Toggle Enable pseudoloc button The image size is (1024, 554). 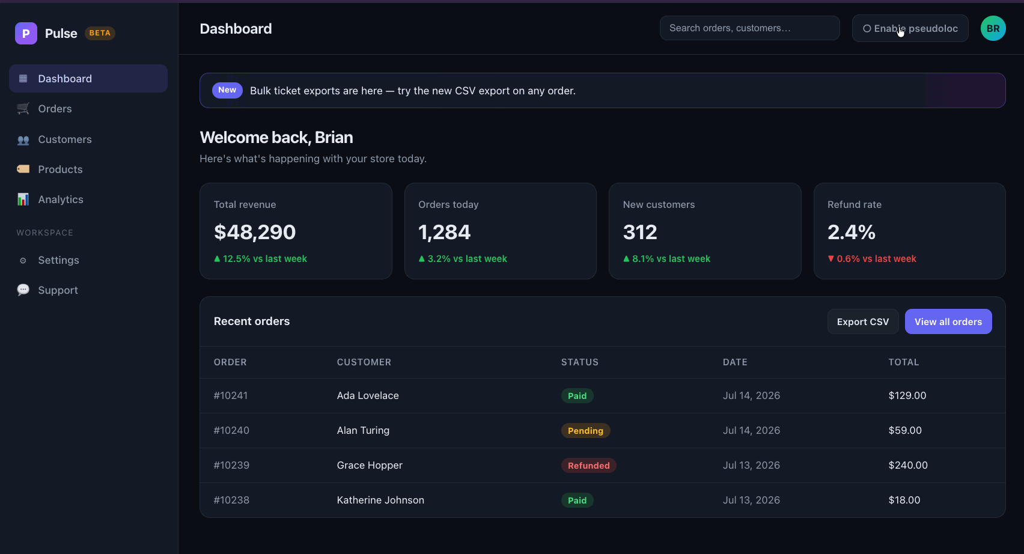910,28
